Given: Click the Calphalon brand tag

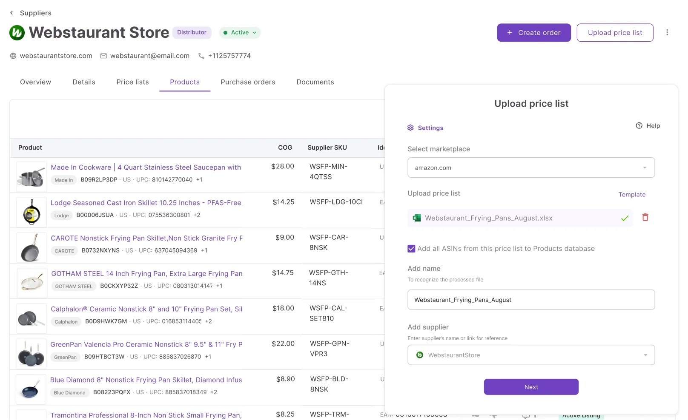Looking at the screenshot, I should (66, 321).
